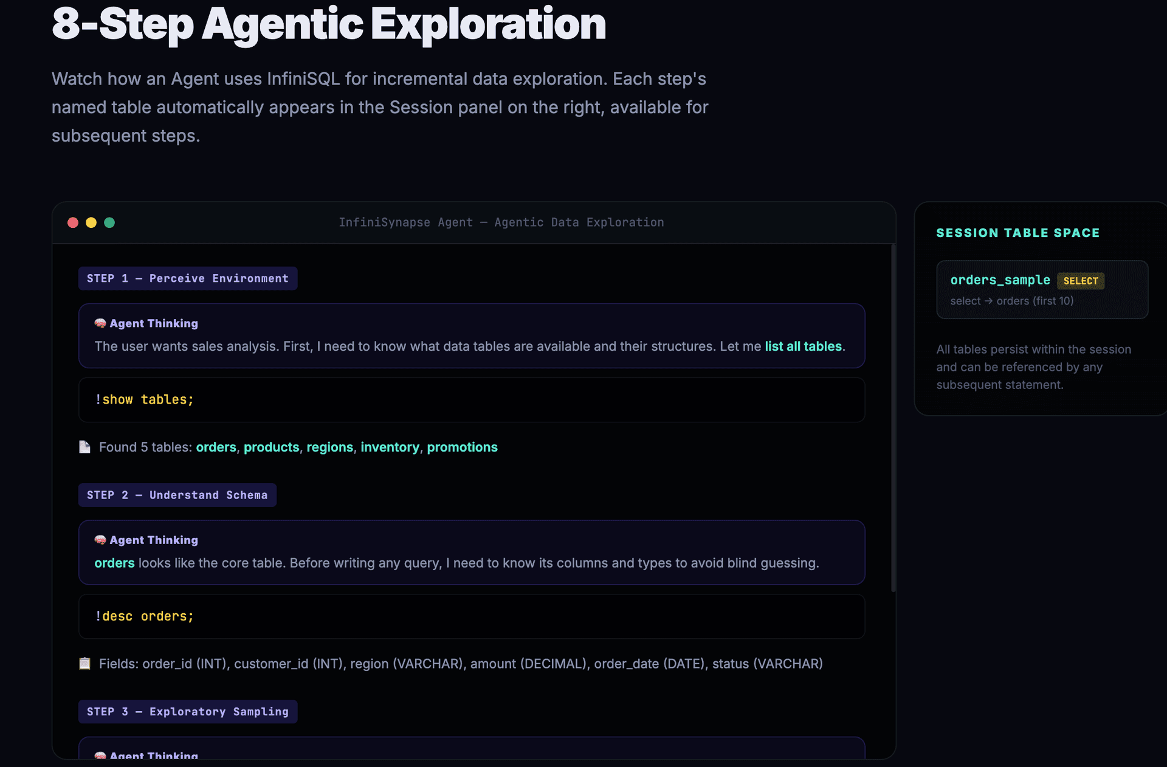This screenshot has height=767, width=1167.
Task: Click brain icon in Step 2 thinking
Action: tap(100, 540)
